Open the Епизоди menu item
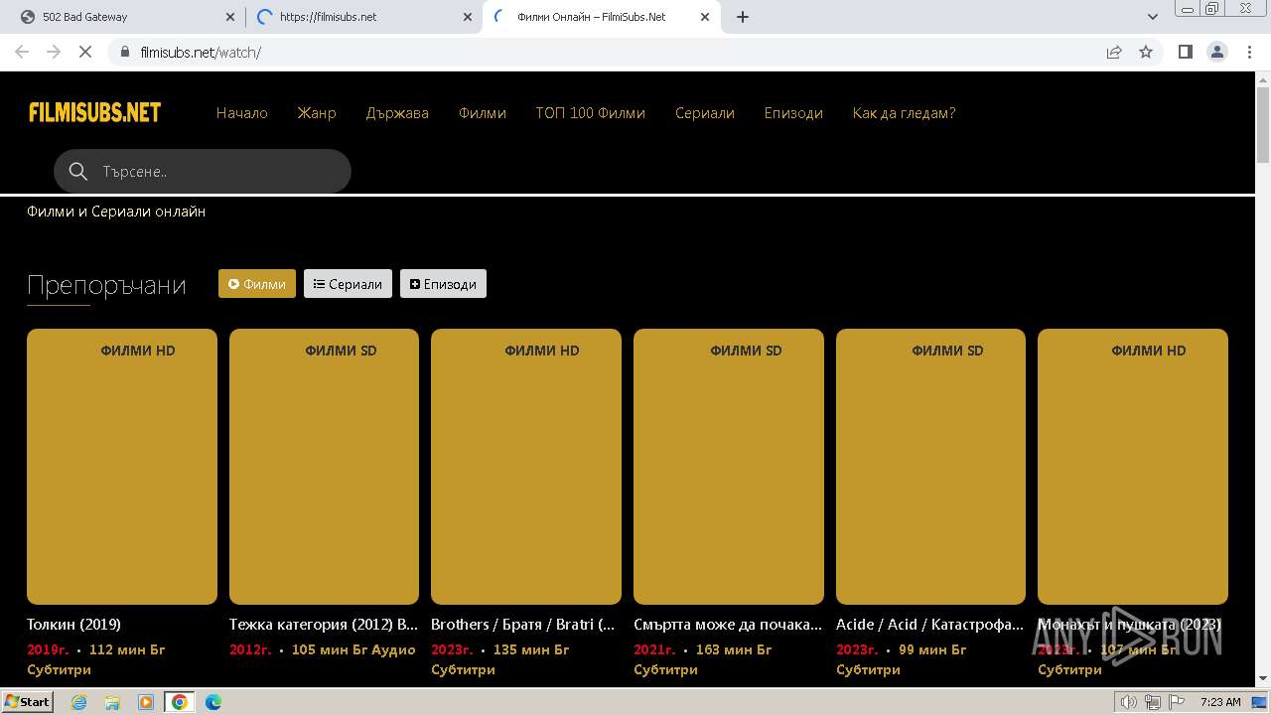 click(793, 113)
